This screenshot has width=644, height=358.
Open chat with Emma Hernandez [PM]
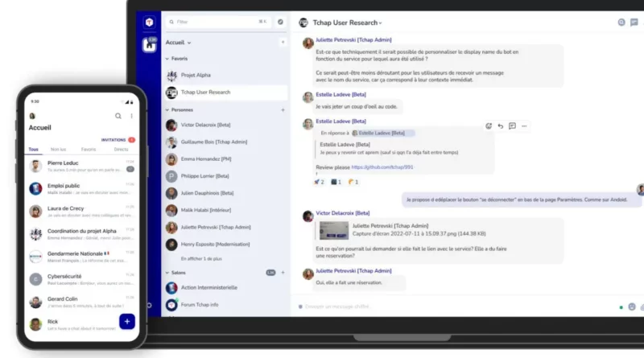pyautogui.click(x=225, y=158)
